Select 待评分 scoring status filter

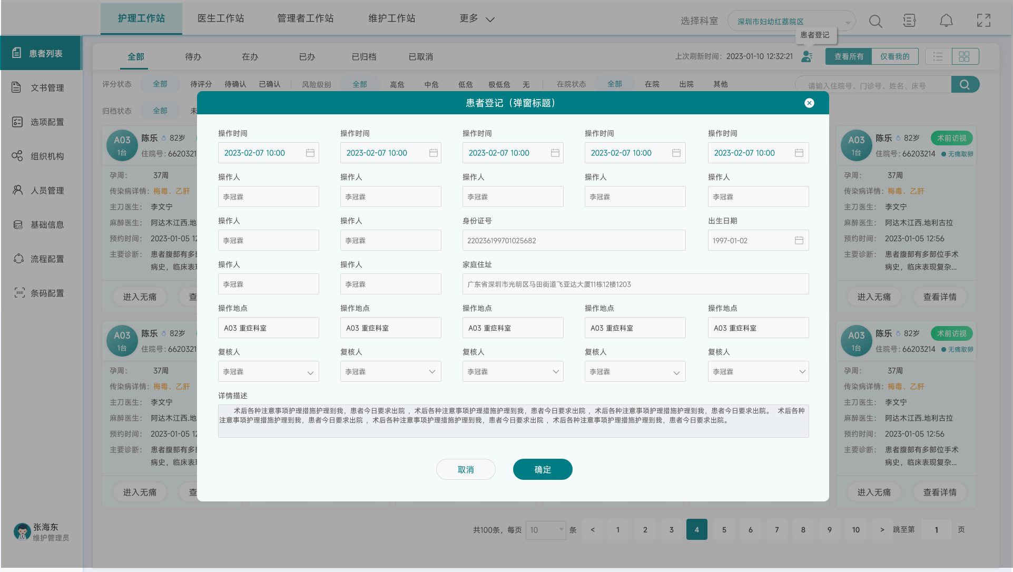[x=201, y=84]
